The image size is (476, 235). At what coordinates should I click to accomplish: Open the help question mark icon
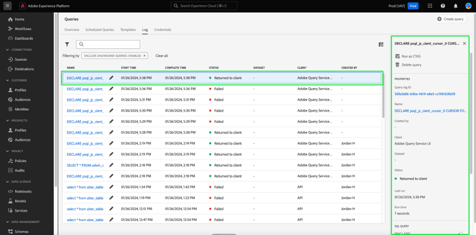pyautogui.click(x=442, y=6)
